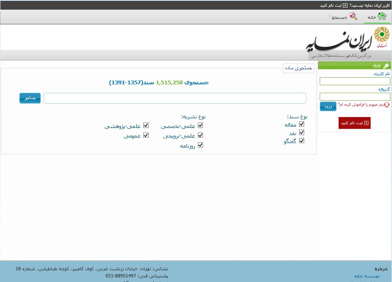This screenshot has width=392, height=282.
Task: Click the blue جستجو search button
Action: (30, 98)
